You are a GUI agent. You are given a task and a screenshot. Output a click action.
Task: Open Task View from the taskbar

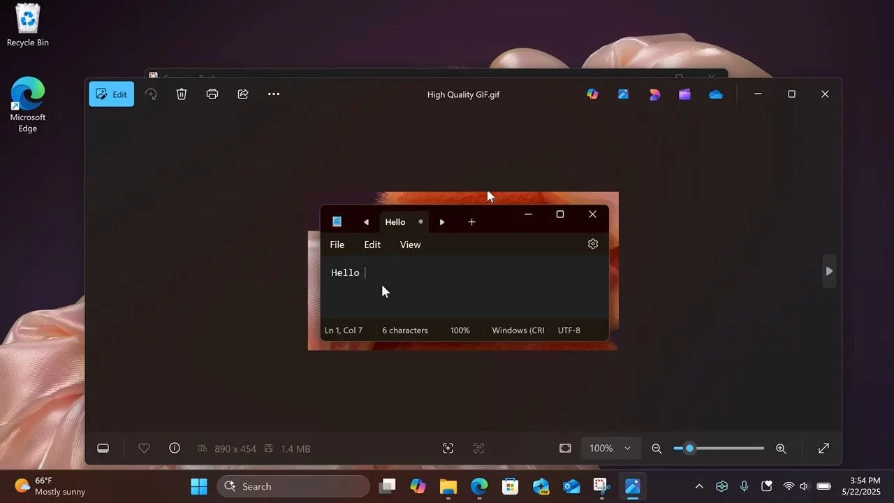click(x=388, y=486)
